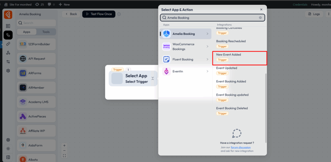Open the sliders icon in left sidebar
Viewport: 331px width, 162px height.
[x=8, y=62]
